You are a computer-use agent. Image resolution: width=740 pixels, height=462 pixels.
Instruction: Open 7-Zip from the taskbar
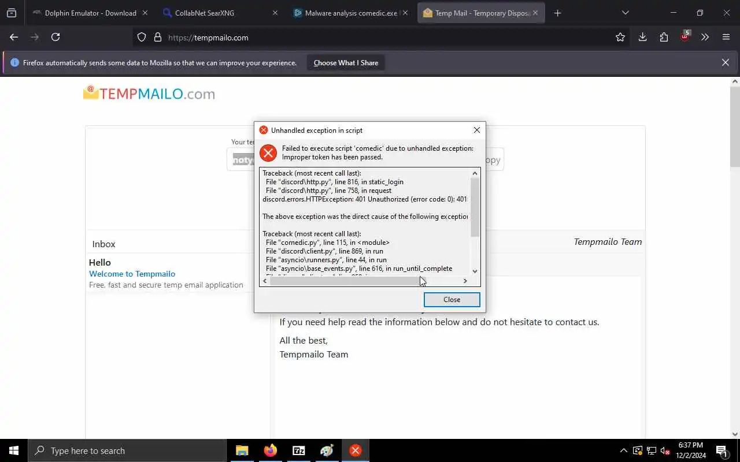299,450
